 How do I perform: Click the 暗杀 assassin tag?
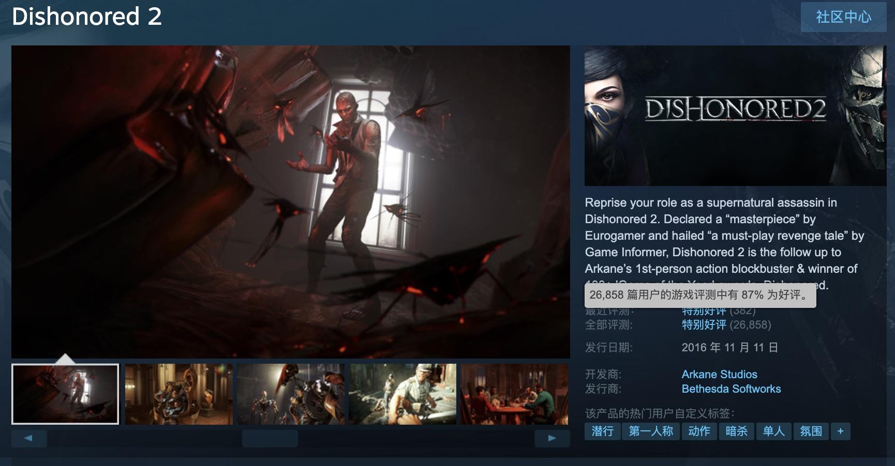[x=736, y=431]
